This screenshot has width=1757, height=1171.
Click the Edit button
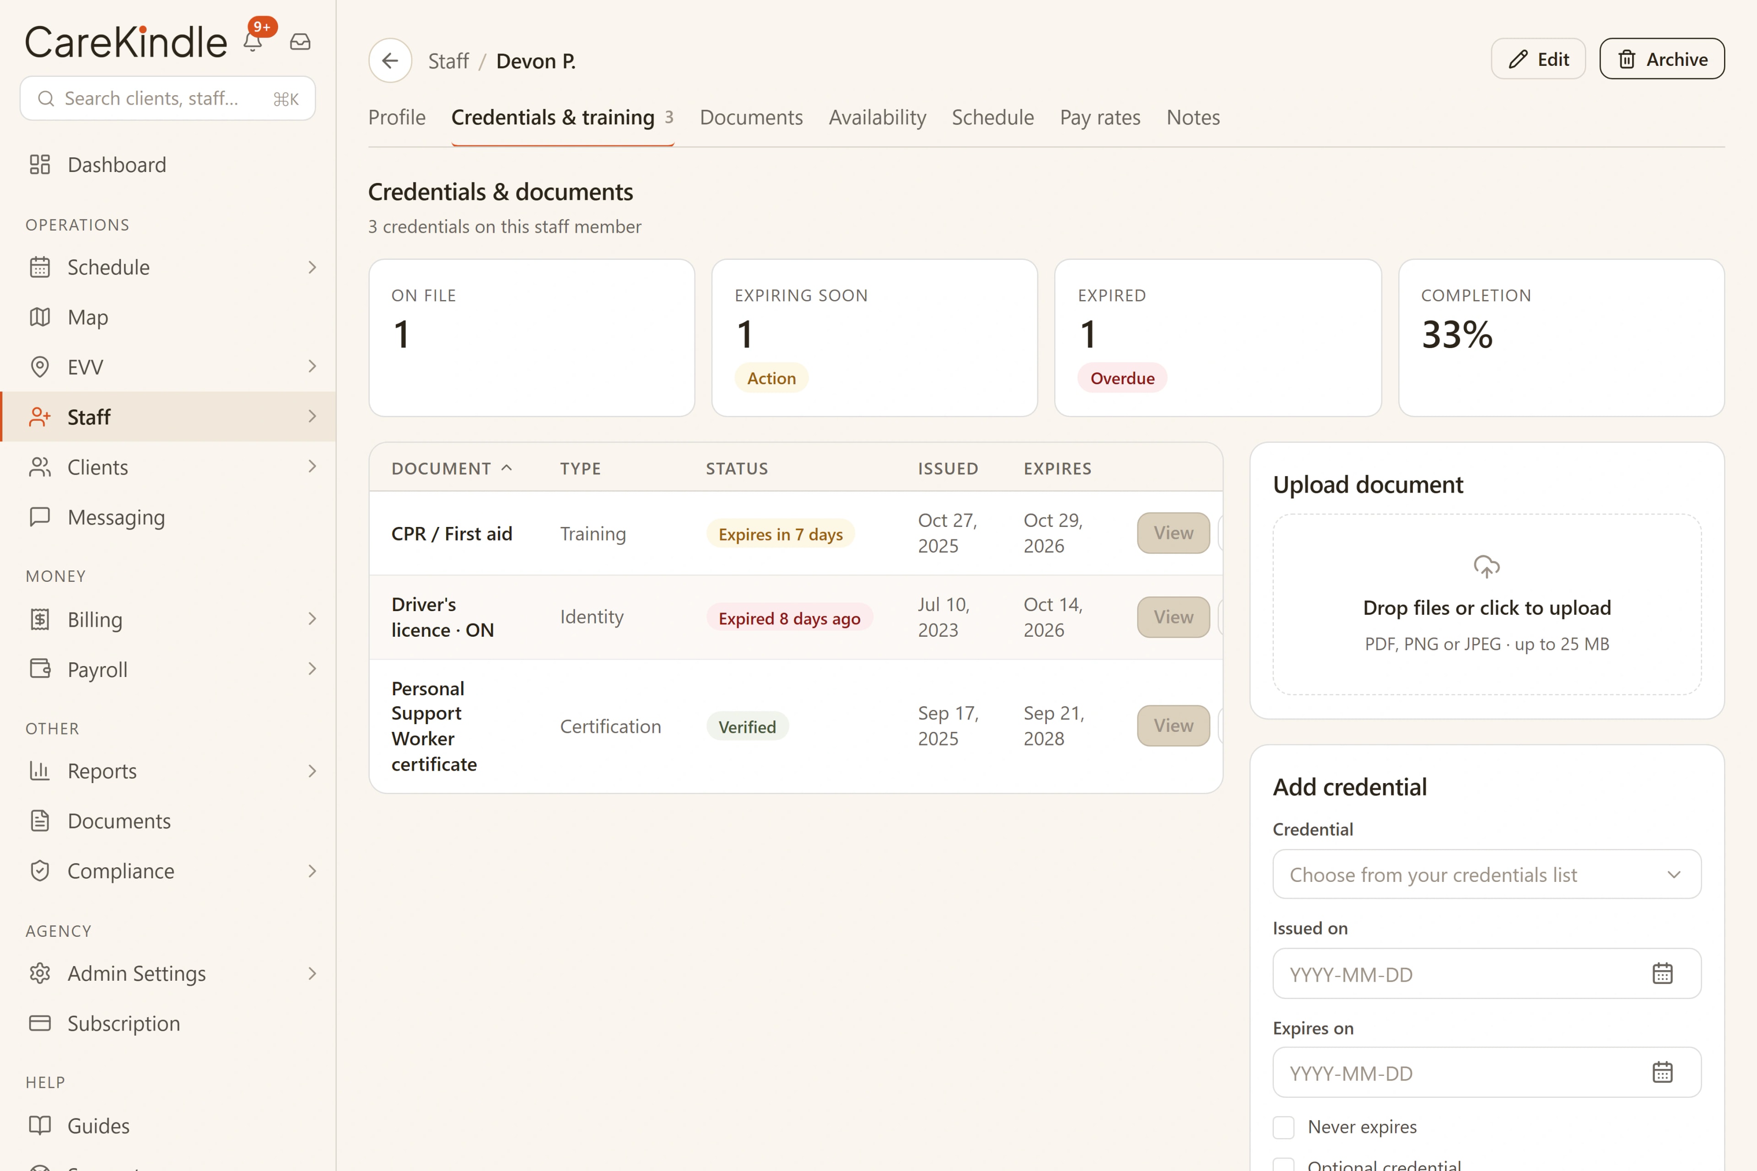(x=1538, y=59)
